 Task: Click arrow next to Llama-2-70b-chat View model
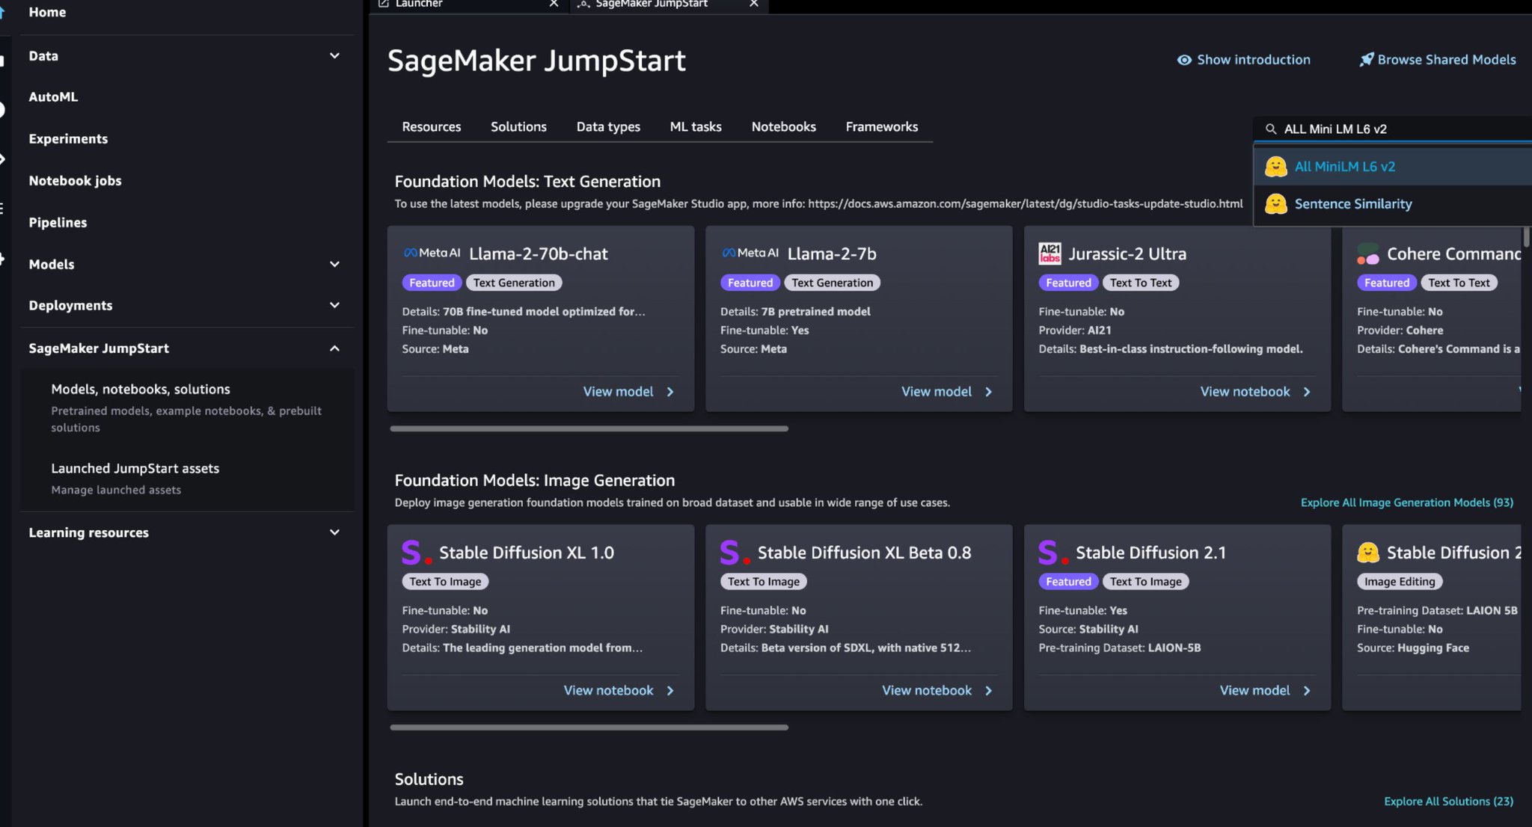click(670, 392)
